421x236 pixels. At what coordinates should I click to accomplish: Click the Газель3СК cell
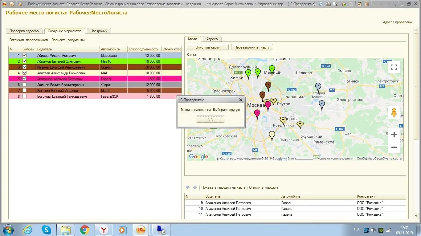114,96
